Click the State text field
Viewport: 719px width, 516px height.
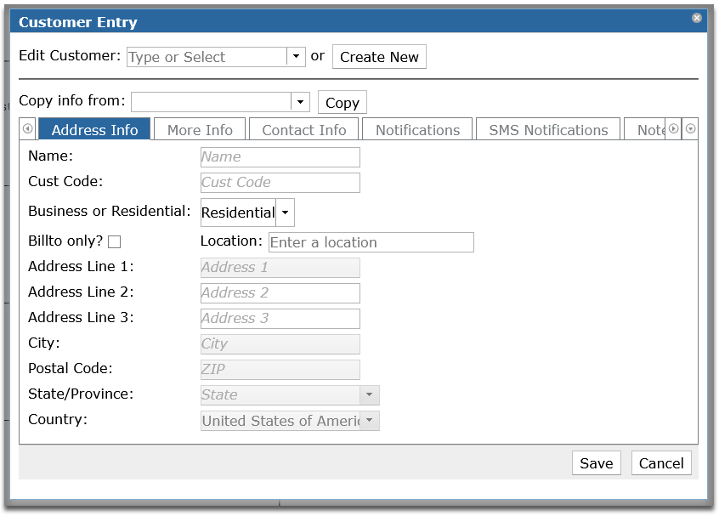pos(280,395)
